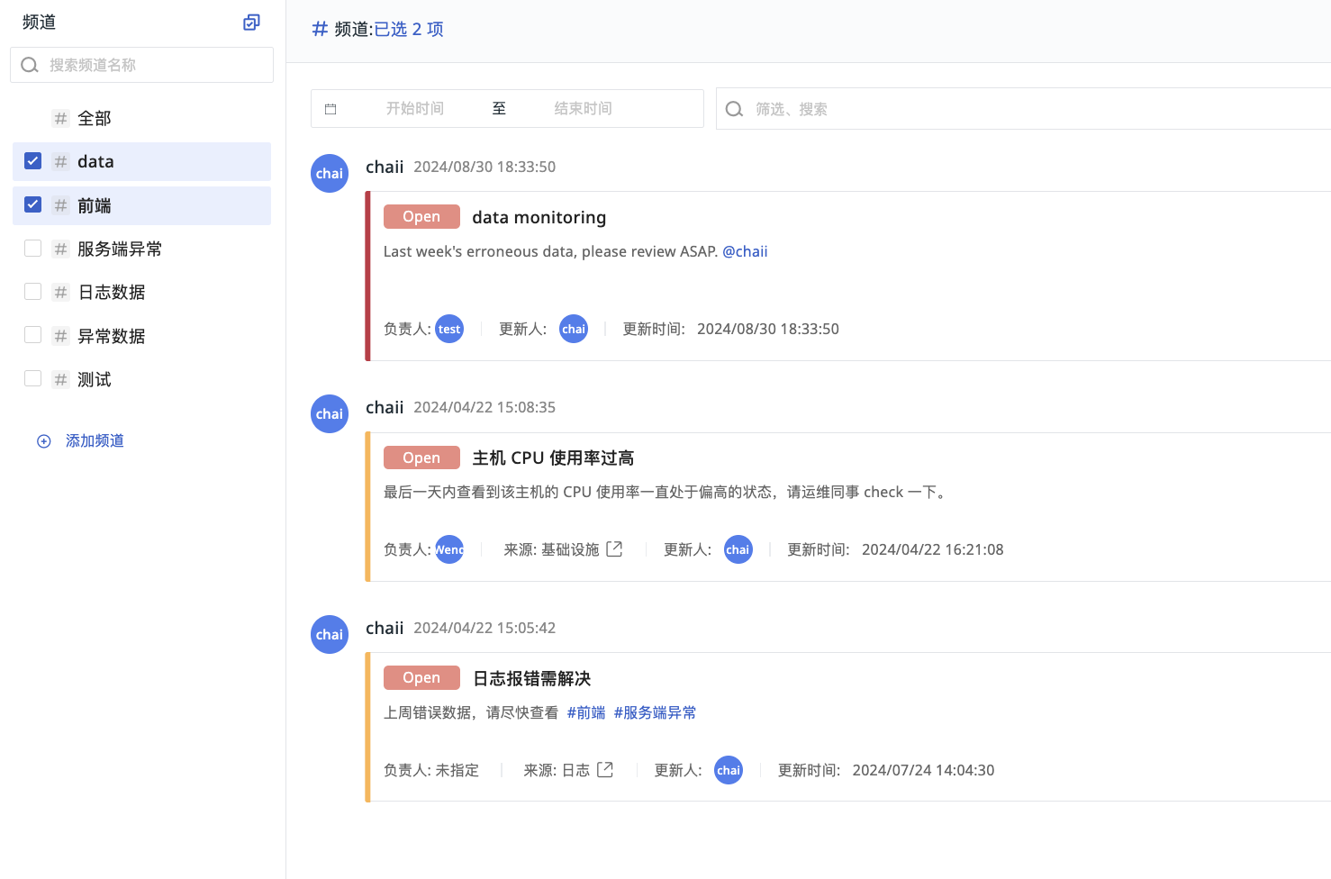Click timestamp 2024/04/22 15:08:35

click(x=484, y=407)
